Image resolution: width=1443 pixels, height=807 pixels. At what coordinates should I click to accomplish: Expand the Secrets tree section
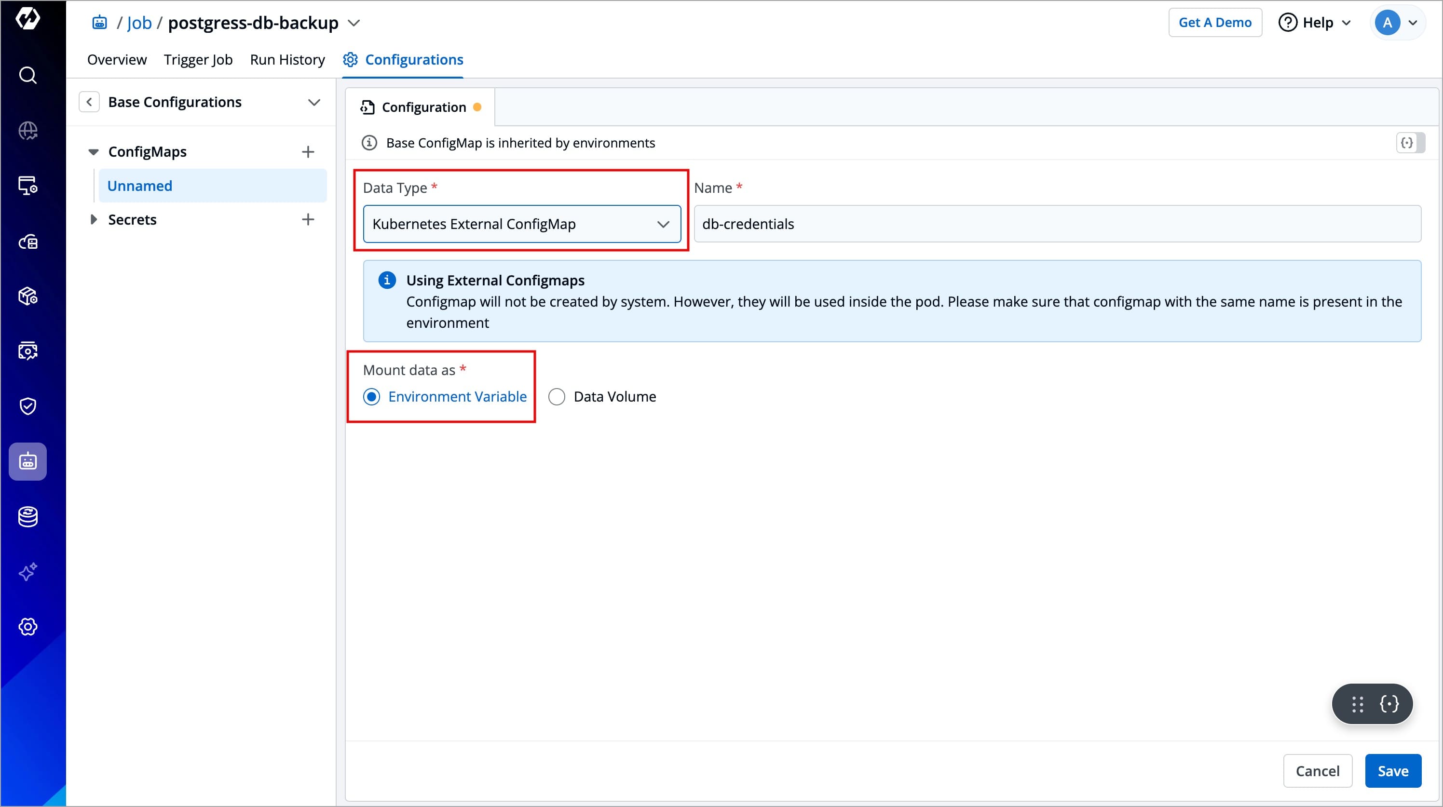tap(94, 219)
